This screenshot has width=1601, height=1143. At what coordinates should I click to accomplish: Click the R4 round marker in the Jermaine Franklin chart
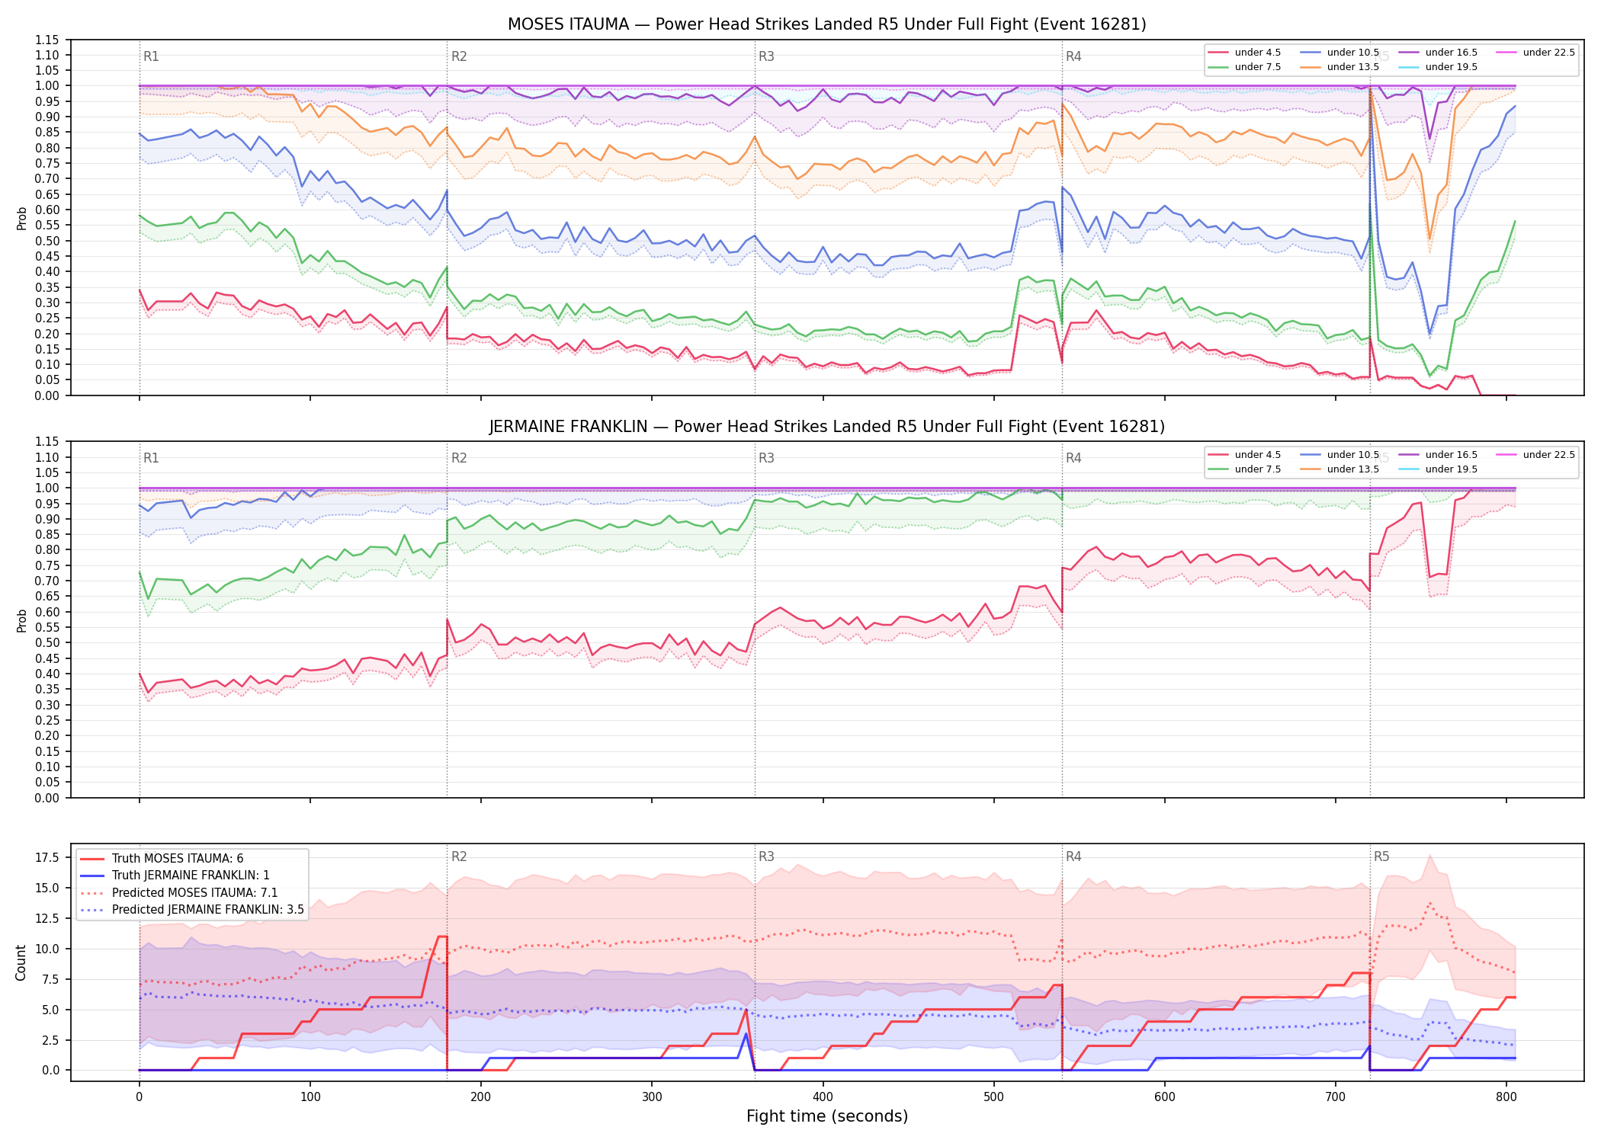(1073, 458)
